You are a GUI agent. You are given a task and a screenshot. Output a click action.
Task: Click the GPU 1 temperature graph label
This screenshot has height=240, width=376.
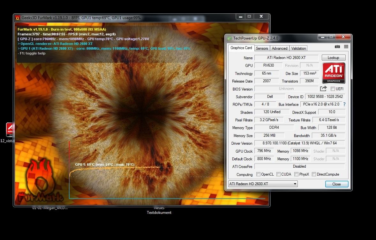pos(105,164)
